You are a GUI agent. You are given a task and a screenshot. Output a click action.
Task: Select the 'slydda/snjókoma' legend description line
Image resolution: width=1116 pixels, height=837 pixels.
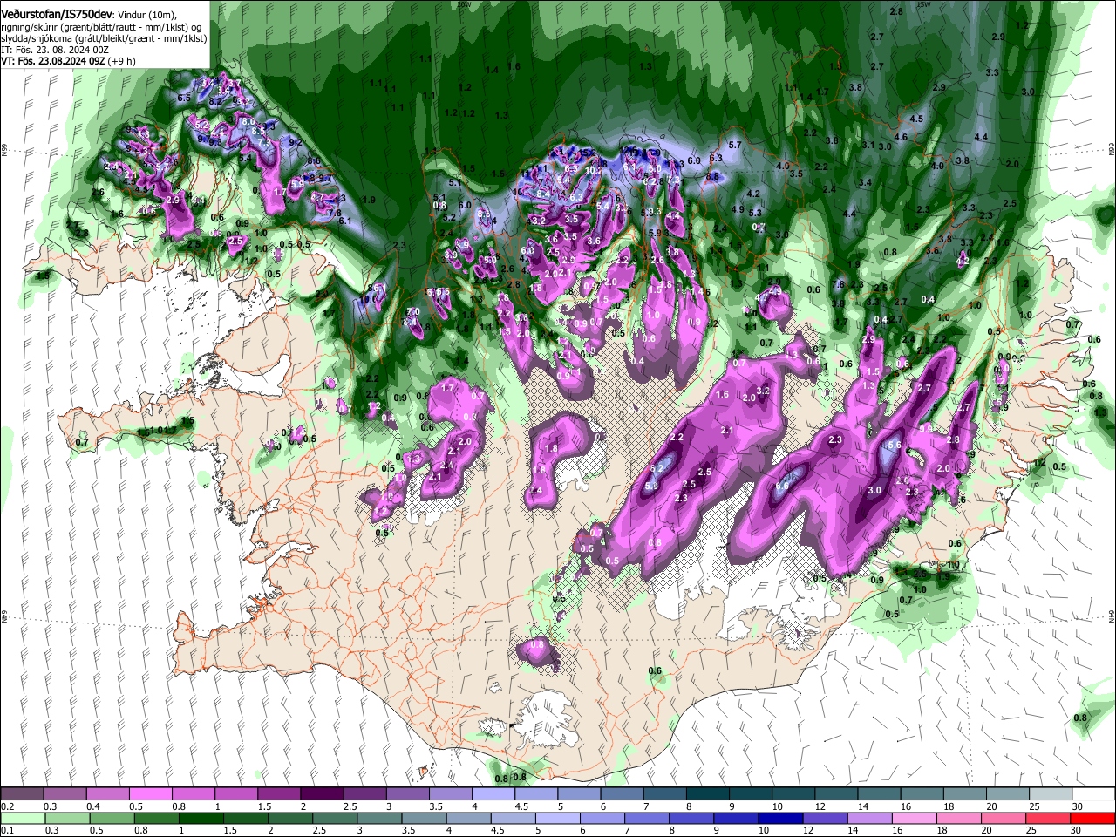click(x=104, y=39)
